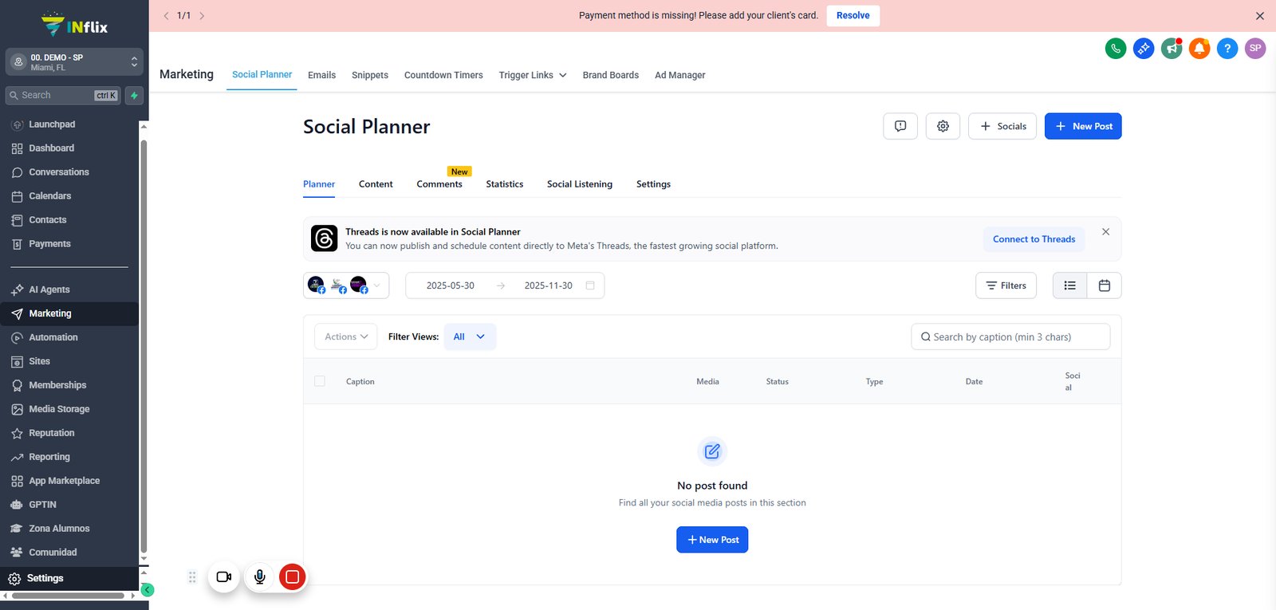The width and height of the screenshot is (1276, 610).
Task: Click the search by caption field
Action: coord(1010,336)
